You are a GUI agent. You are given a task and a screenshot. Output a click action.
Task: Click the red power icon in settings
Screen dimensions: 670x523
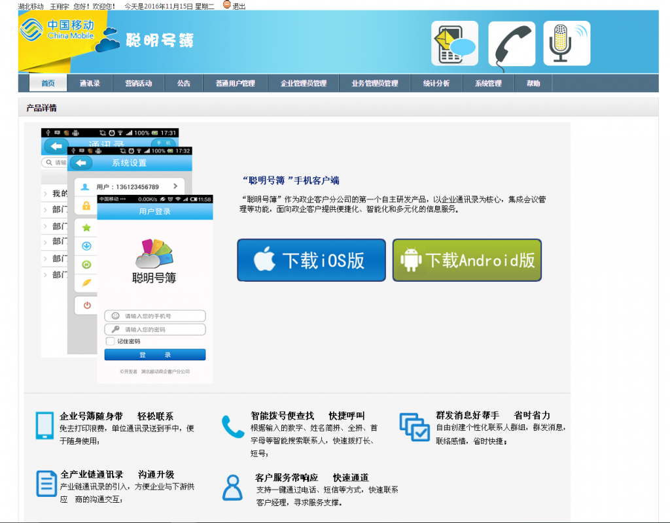click(x=87, y=305)
